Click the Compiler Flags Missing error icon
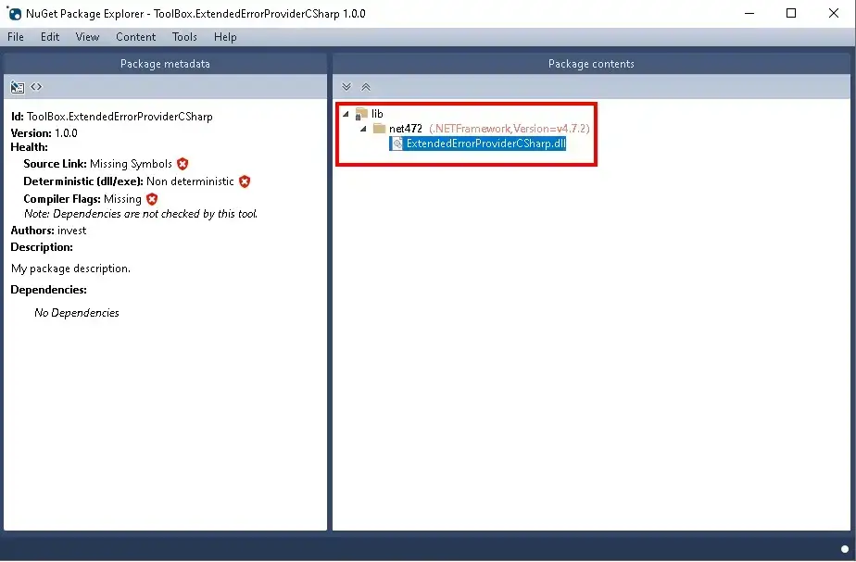 click(152, 199)
